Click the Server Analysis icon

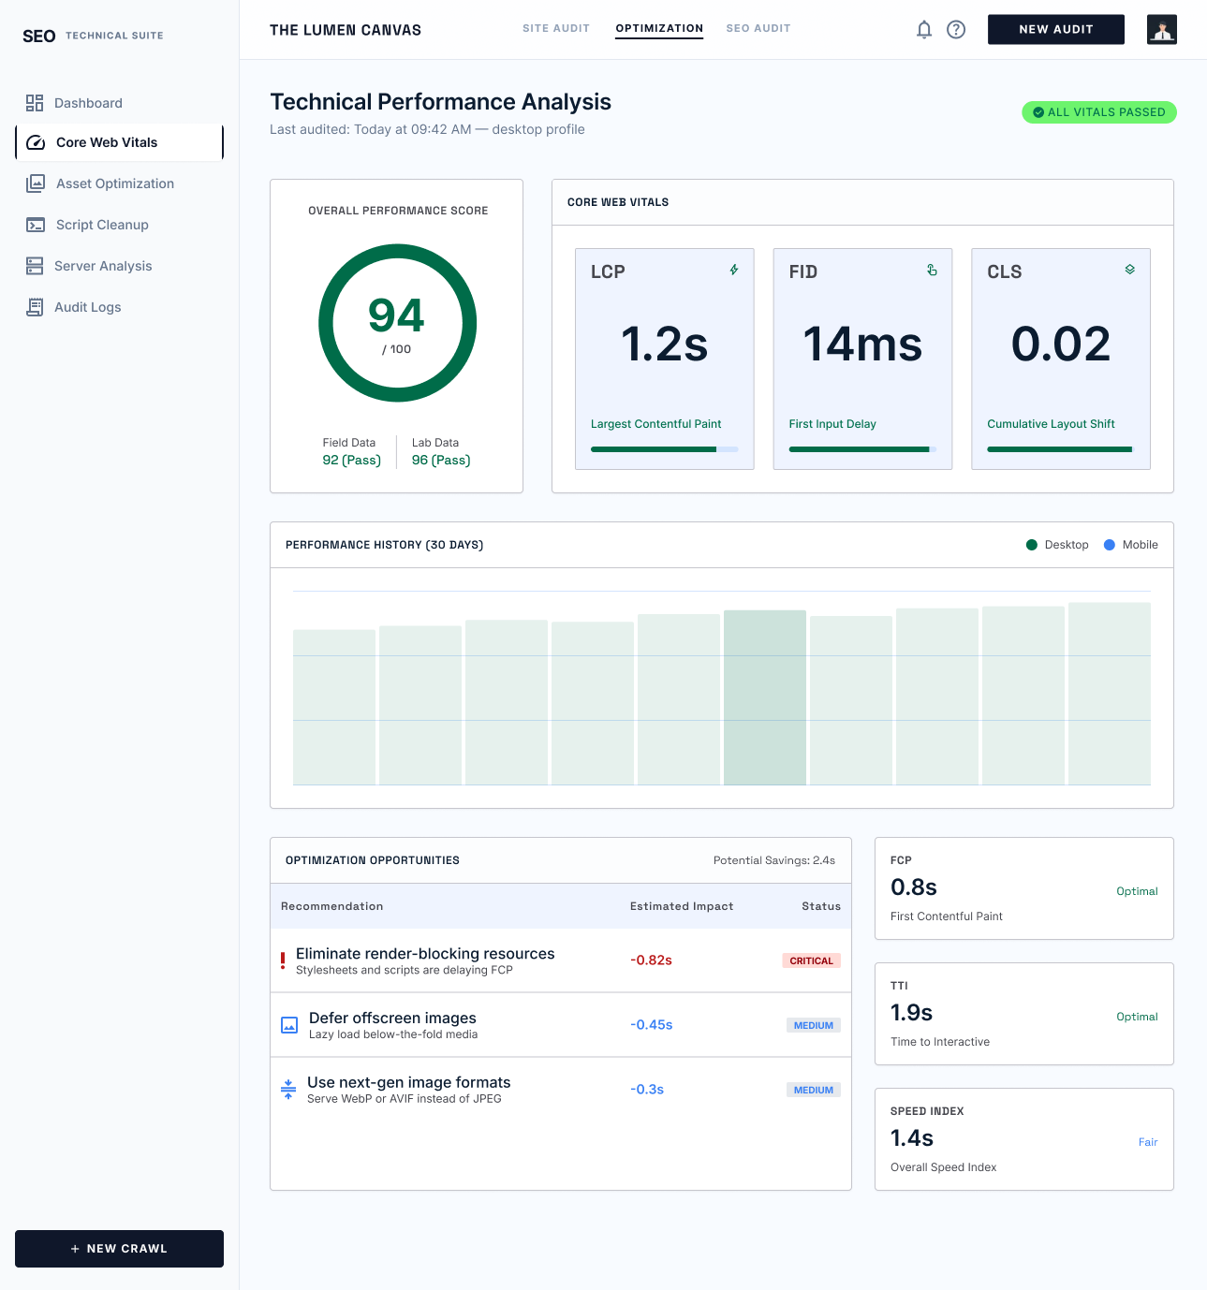35,266
